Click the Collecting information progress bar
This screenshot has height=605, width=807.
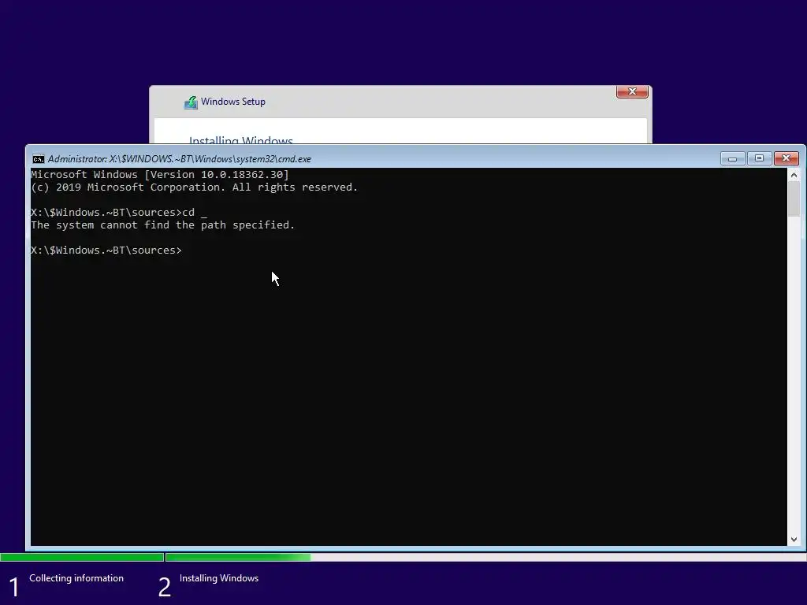tap(82, 557)
